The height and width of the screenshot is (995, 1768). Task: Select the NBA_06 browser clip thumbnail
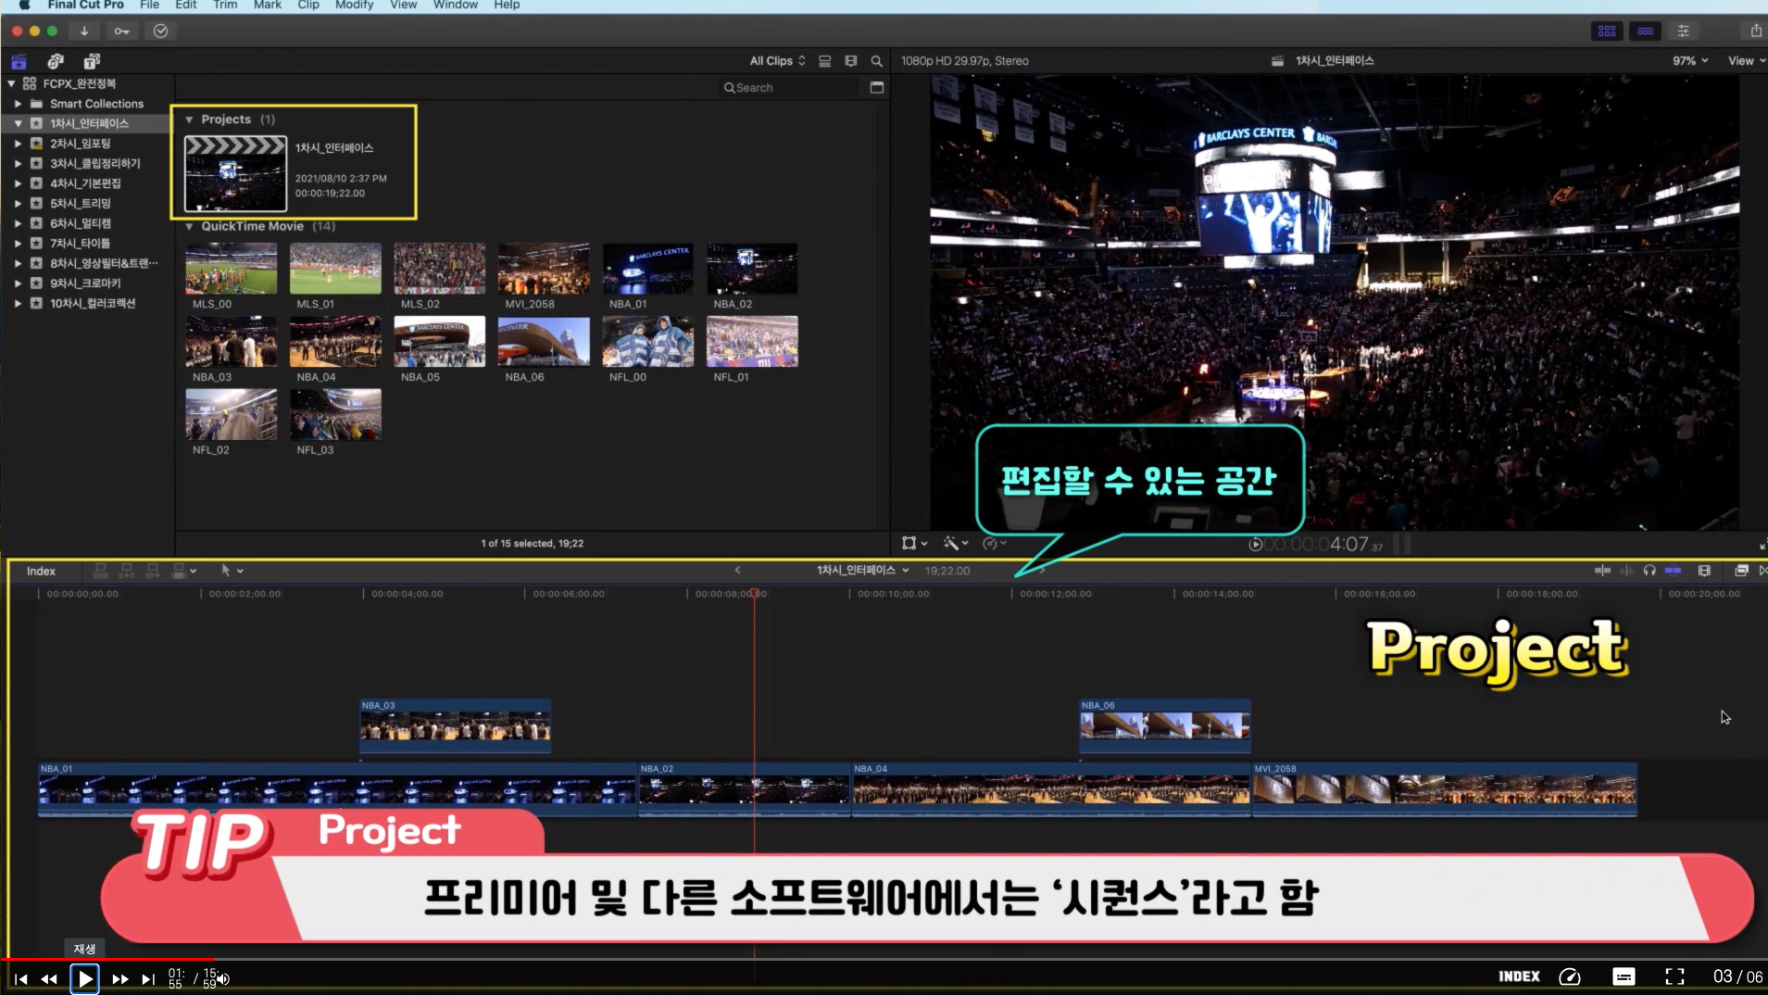(x=544, y=342)
